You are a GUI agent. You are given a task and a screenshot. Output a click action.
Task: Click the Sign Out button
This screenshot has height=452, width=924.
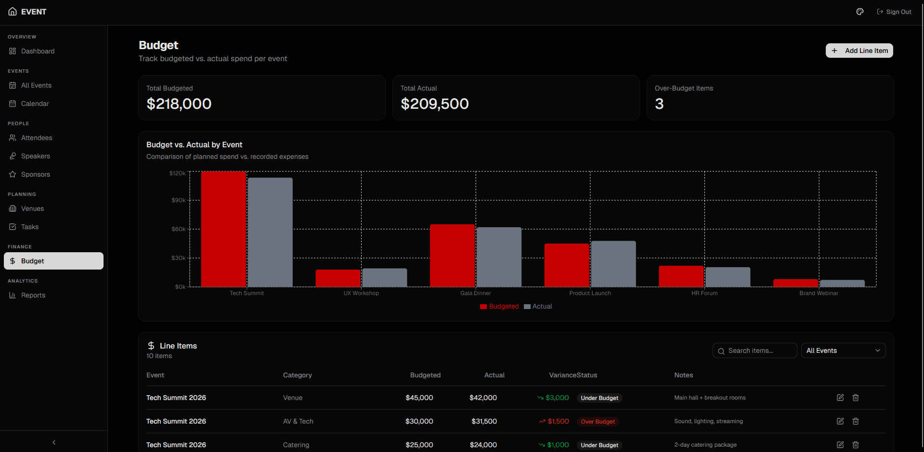[x=894, y=12]
